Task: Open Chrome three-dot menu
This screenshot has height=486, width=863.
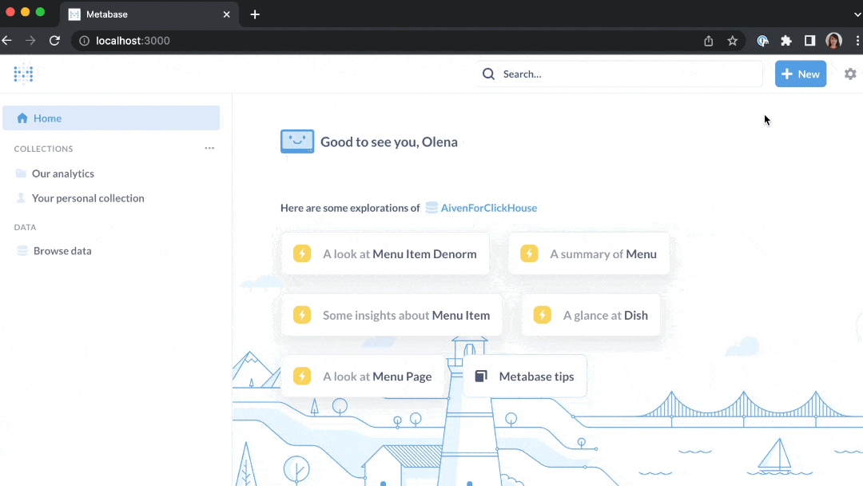Action: coord(857,41)
